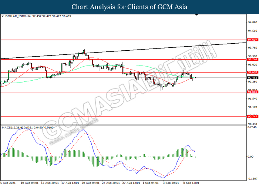Screen dimensions: 259x185
Task: Click the 94.880 price scale value
Action: pyautogui.click(x=253, y=22)
